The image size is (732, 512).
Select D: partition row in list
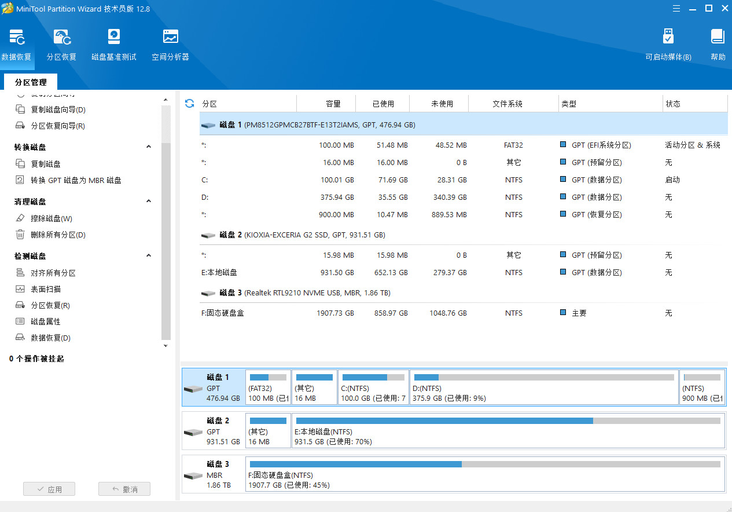(464, 197)
